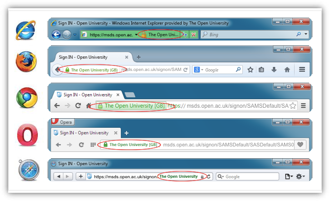
Task: Click the Opera forward arrow
Action: tap(70, 145)
